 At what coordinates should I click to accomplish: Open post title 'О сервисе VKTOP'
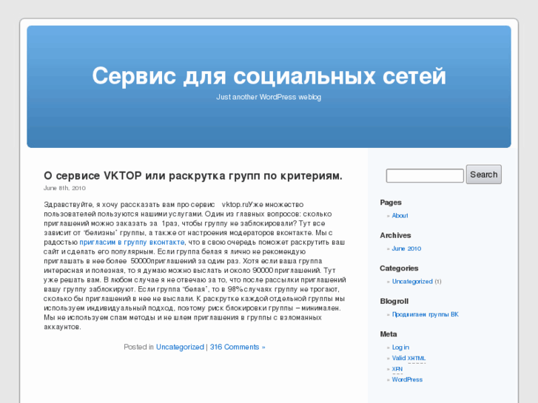click(x=193, y=175)
